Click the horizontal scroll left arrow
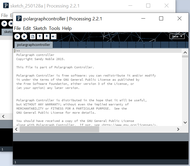This screenshot has width=190, height=166. (x=16, y=129)
